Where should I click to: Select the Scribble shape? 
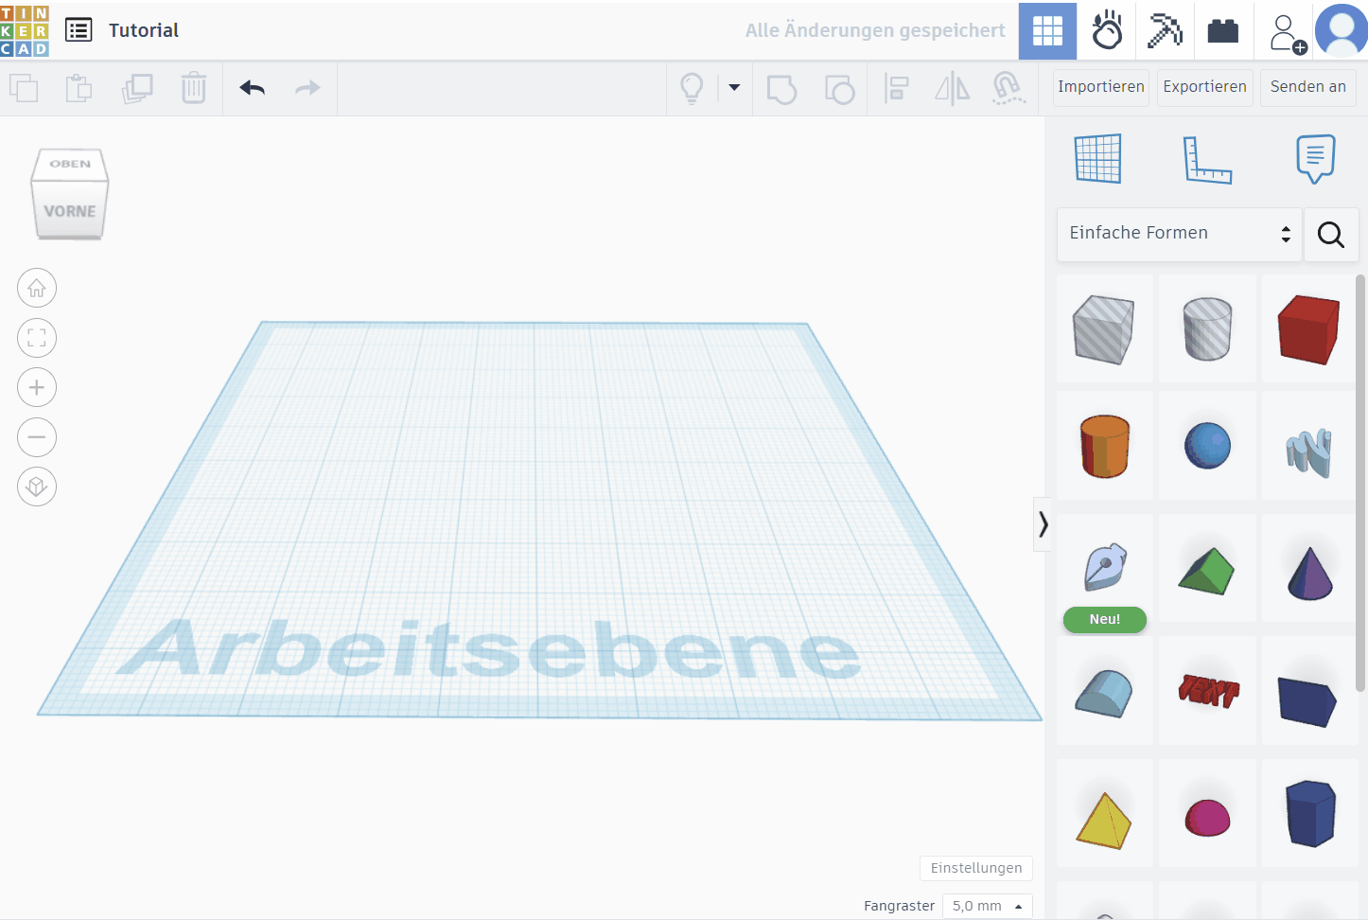(1309, 451)
